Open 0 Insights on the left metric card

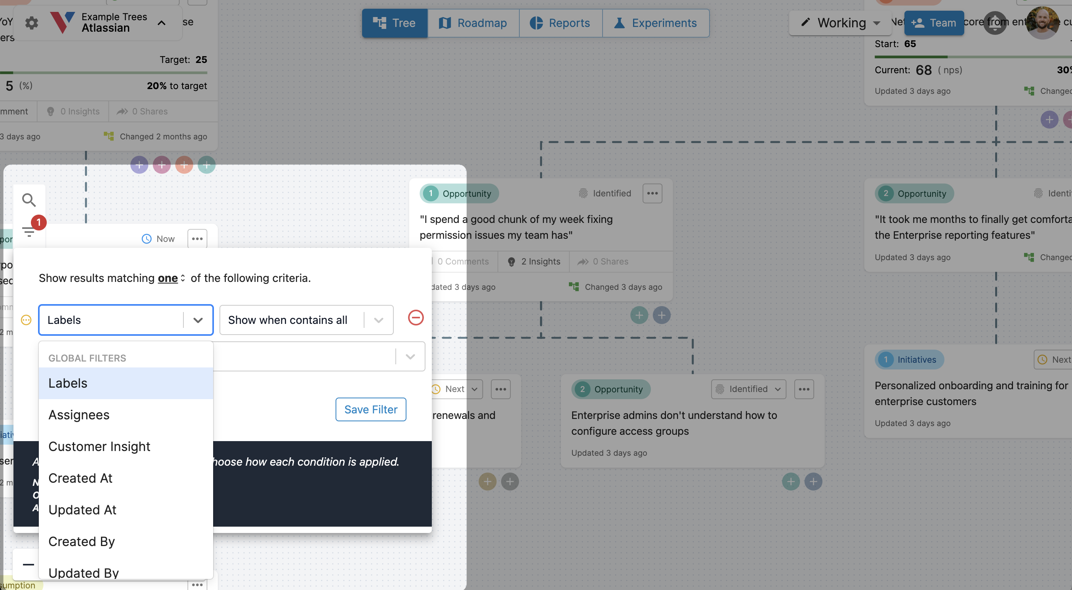[73, 112]
